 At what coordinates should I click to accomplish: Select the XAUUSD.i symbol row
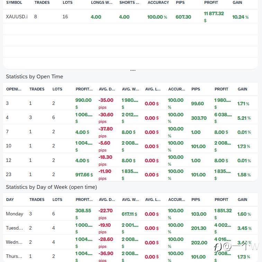[17, 17]
